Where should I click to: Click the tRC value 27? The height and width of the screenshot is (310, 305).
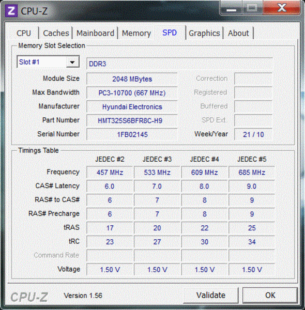point(157,242)
